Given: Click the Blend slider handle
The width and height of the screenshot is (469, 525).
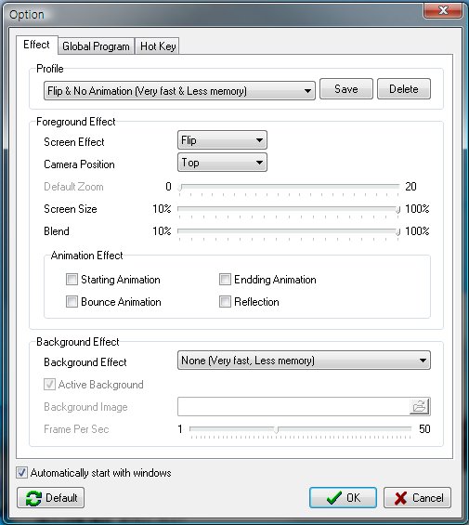Looking at the screenshot, I should (x=397, y=231).
